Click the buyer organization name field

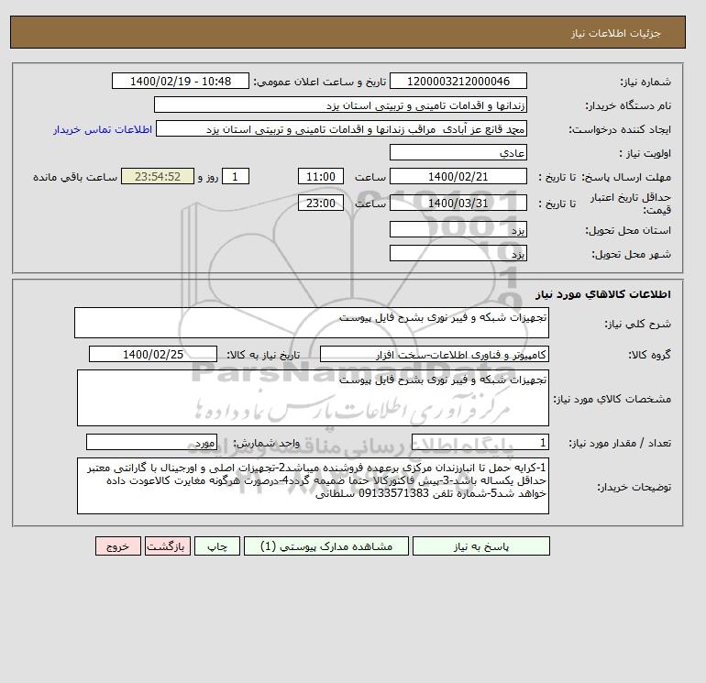(x=340, y=105)
